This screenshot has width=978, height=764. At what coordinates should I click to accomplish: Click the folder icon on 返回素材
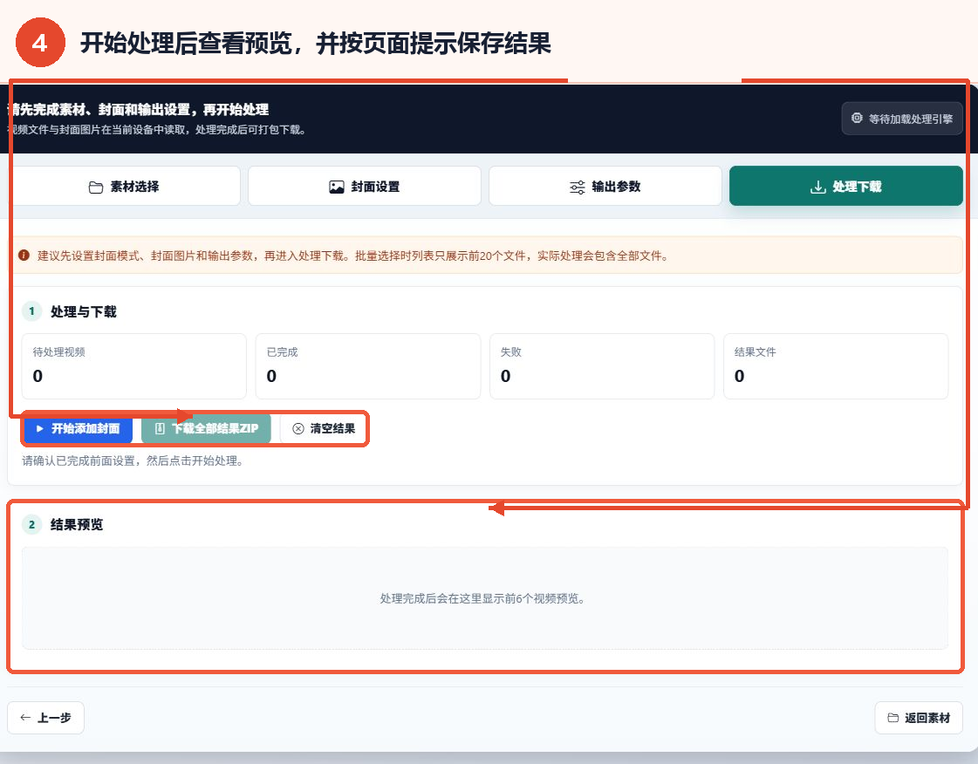(893, 718)
